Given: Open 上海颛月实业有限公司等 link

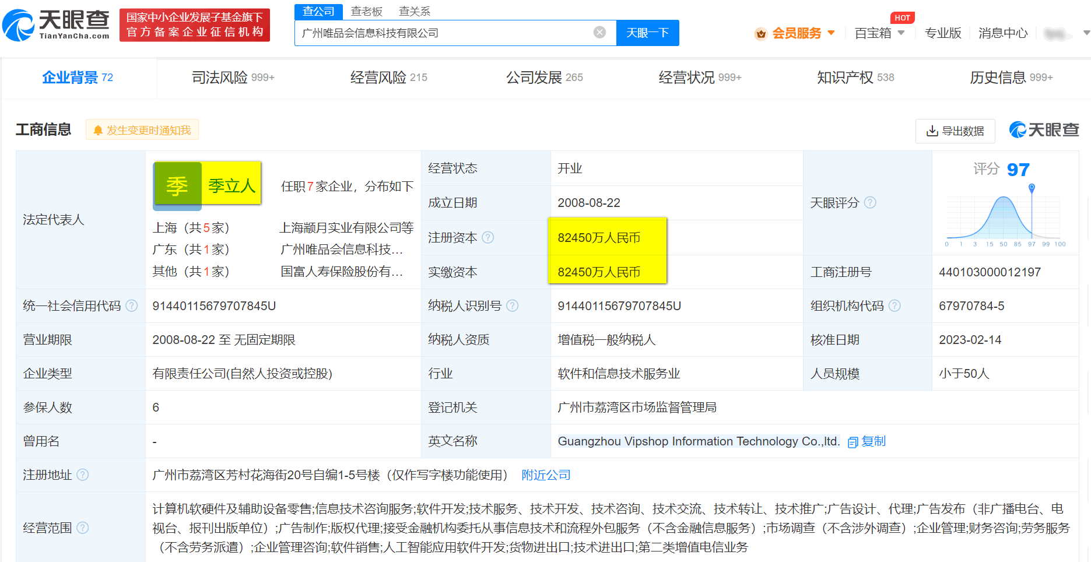Looking at the screenshot, I should tap(347, 227).
